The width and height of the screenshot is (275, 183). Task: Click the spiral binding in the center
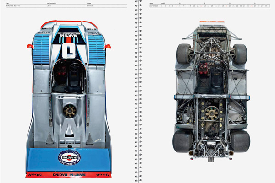click(138, 91)
